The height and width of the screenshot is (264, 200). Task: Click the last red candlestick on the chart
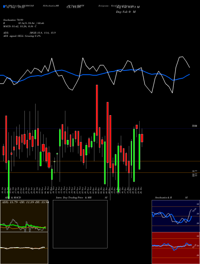tap(142, 138)
